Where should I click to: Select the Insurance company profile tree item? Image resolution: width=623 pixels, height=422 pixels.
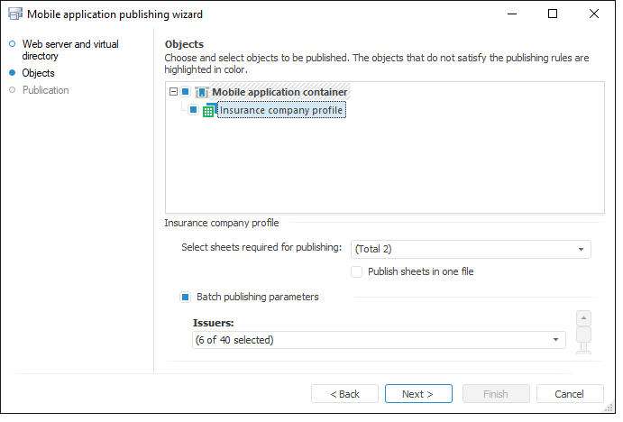click(280, 110)
